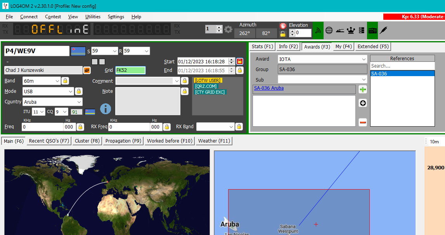Click the black circled plus icon
The height and width of the screenshot is (235, 445).
tap(363, 103)
